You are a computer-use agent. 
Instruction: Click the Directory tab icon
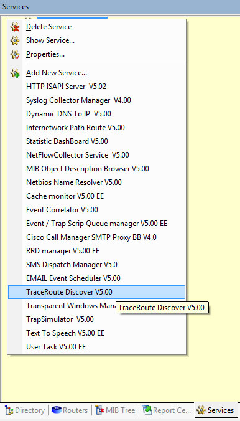(x=9, y=410)
